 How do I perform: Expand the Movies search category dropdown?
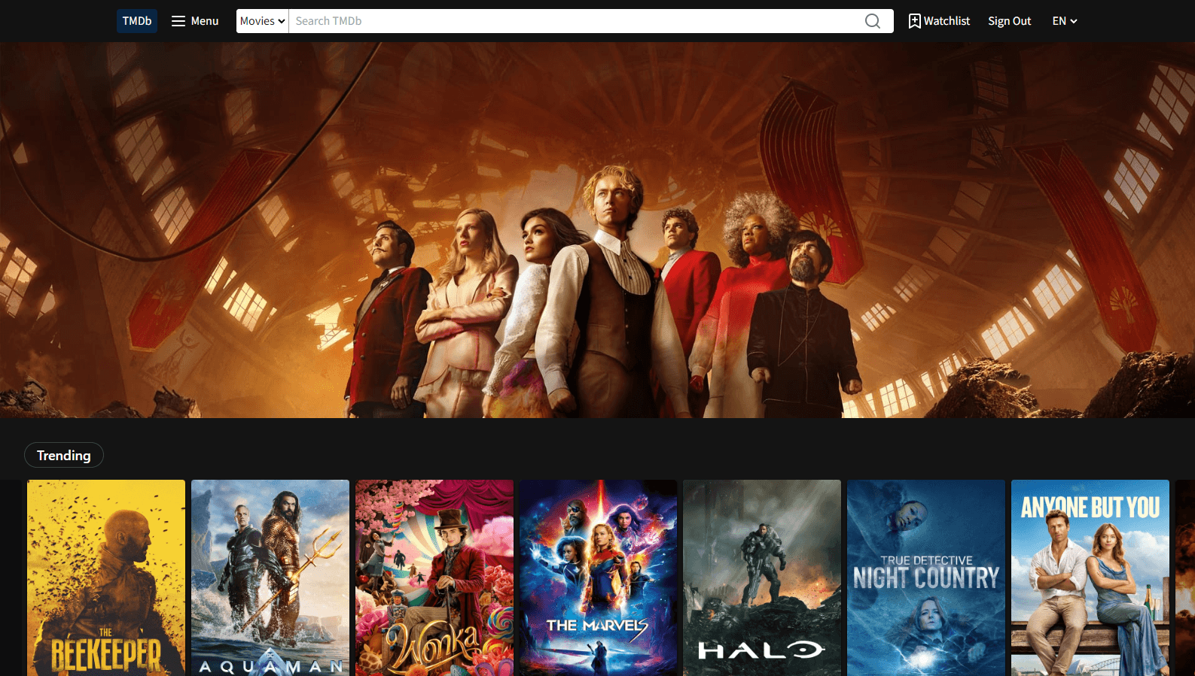tap(263, 21)
